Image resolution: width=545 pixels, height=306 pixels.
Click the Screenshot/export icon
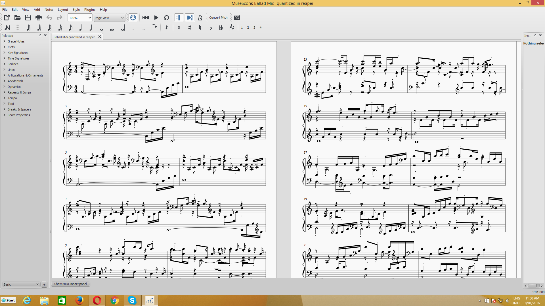237,18
